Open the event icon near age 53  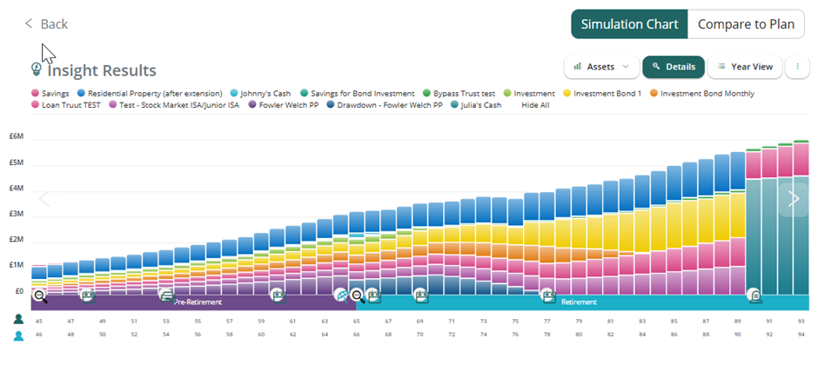(x=165, y=295)
